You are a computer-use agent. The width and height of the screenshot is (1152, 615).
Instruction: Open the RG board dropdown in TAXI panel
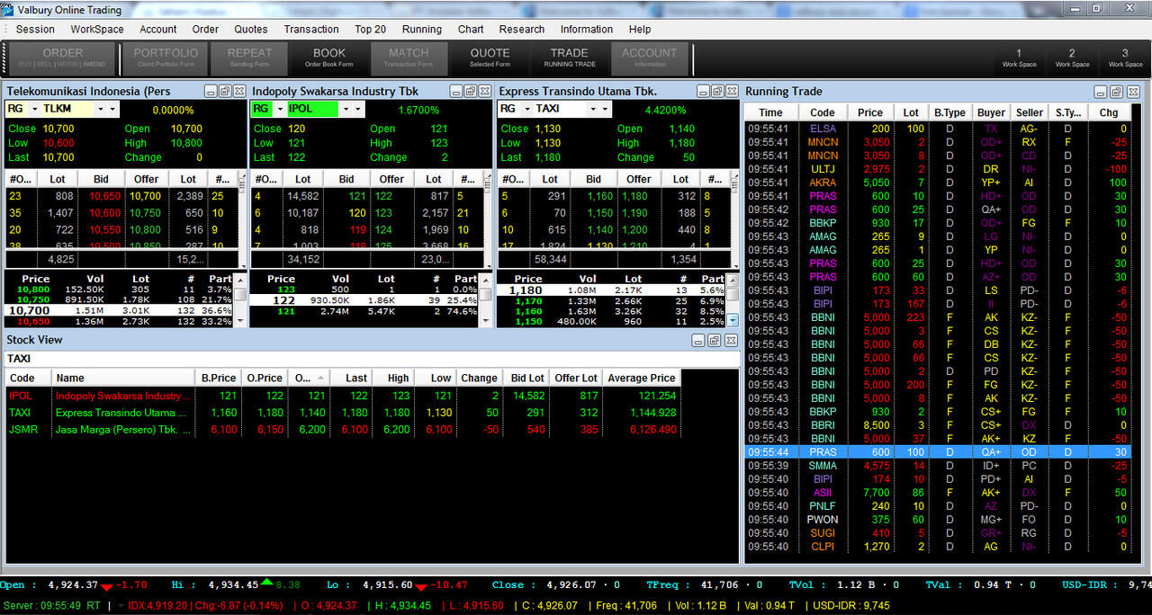tap(526, 109)
